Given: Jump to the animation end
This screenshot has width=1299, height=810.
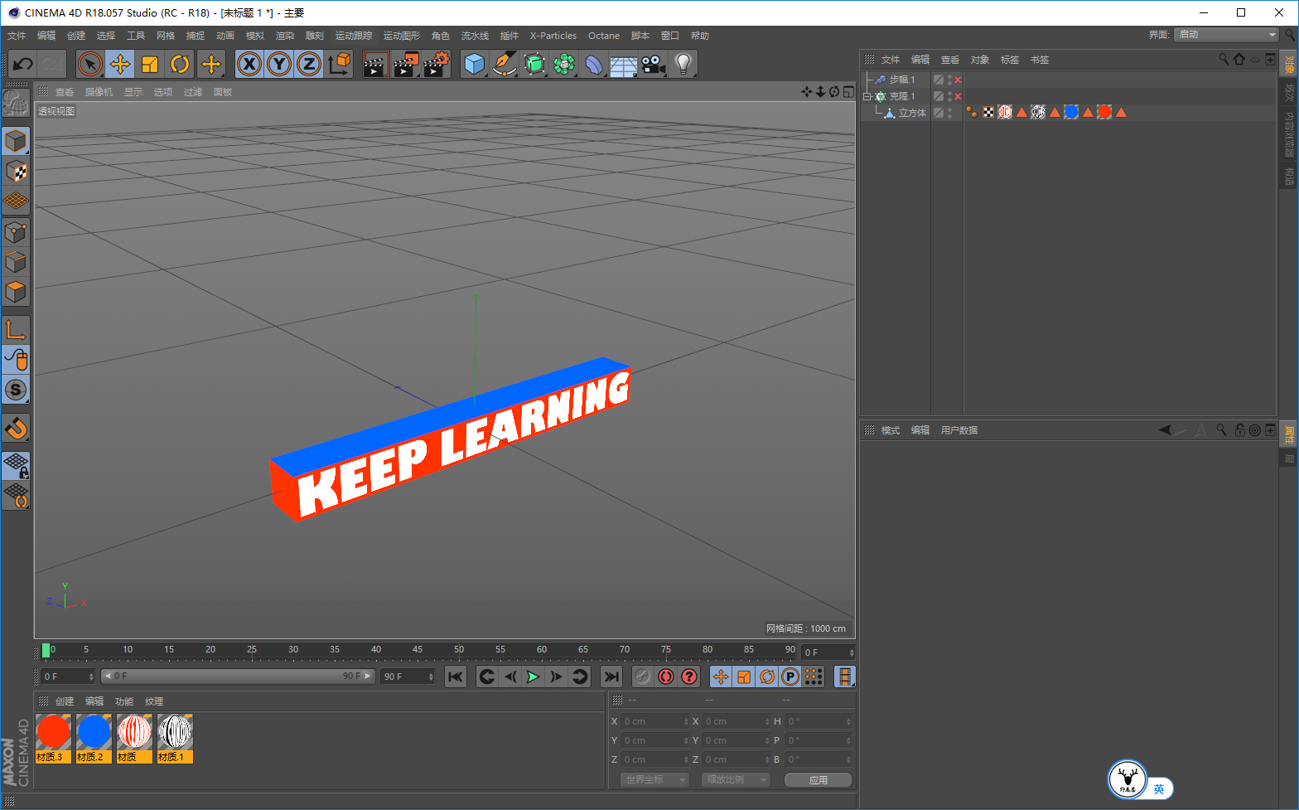Looking at the screenshot, I should [x=611, y=677].
